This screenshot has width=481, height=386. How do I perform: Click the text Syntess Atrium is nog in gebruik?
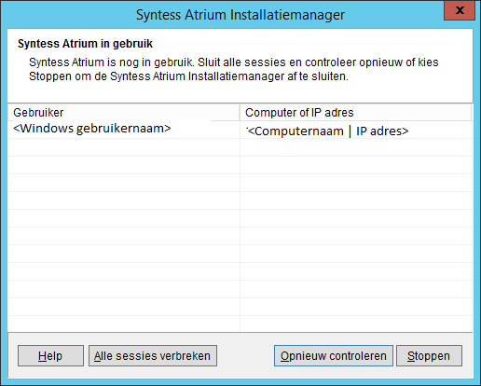(x=111, y=62)
